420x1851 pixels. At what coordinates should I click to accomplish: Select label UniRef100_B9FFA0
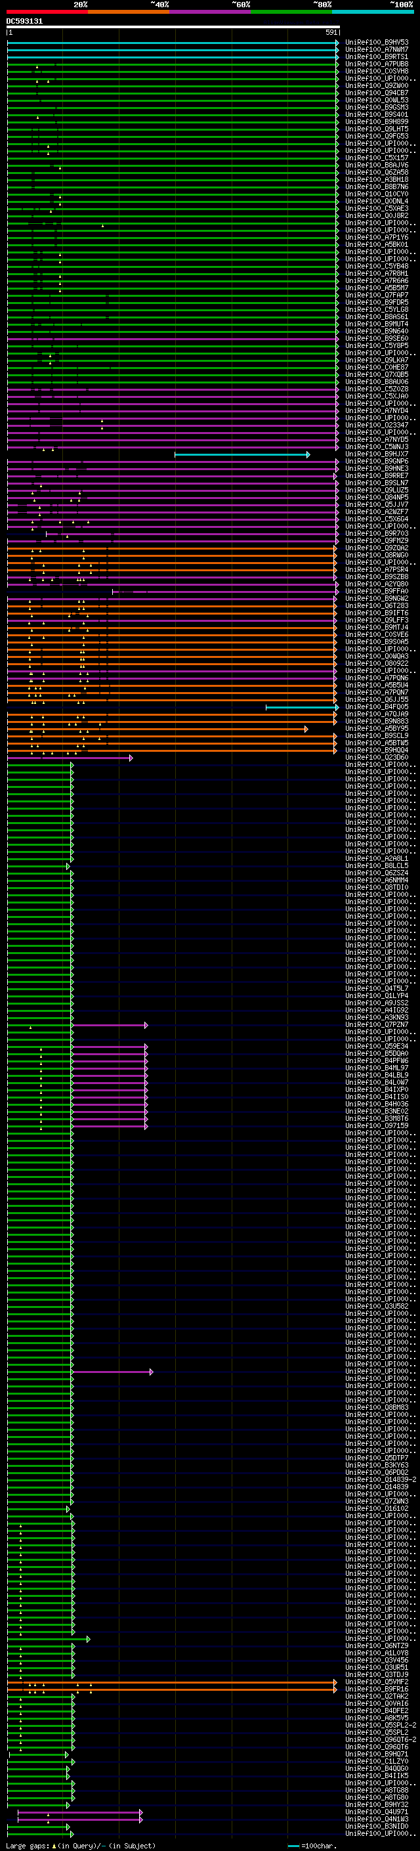[377, 592]
